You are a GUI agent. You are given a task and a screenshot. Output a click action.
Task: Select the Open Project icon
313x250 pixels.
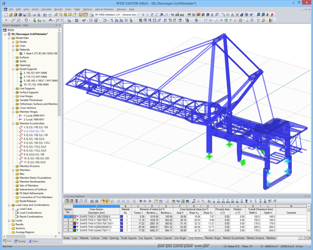coord(11,14)
